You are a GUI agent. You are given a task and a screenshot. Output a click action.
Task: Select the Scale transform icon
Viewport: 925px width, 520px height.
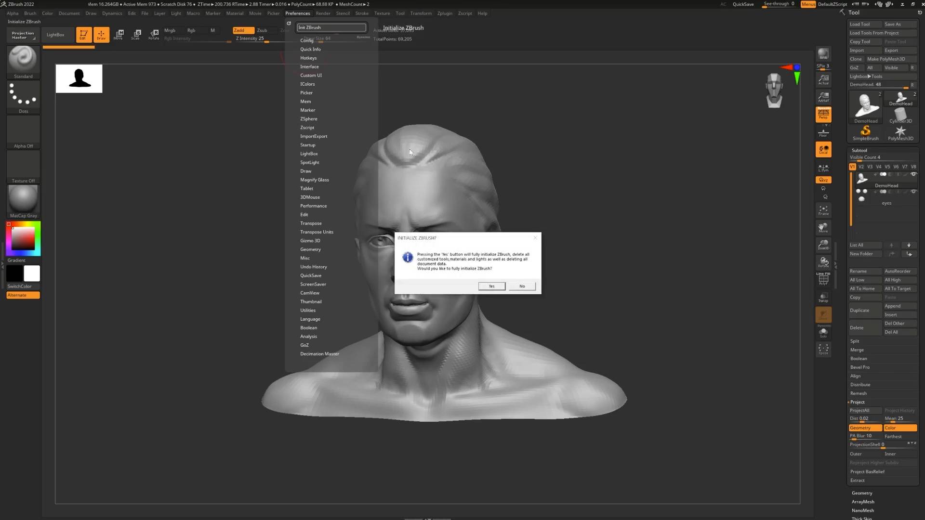point(136,34)
